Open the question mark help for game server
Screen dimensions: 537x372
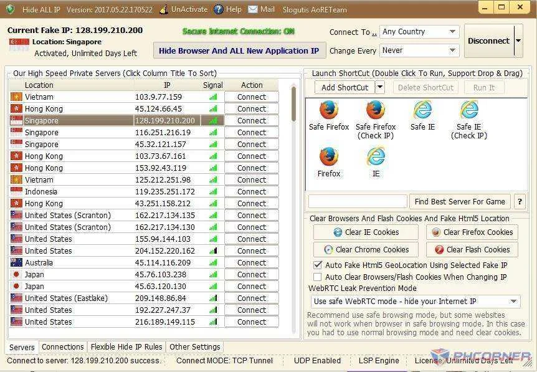pyautogui.click(x=520, y=201)
